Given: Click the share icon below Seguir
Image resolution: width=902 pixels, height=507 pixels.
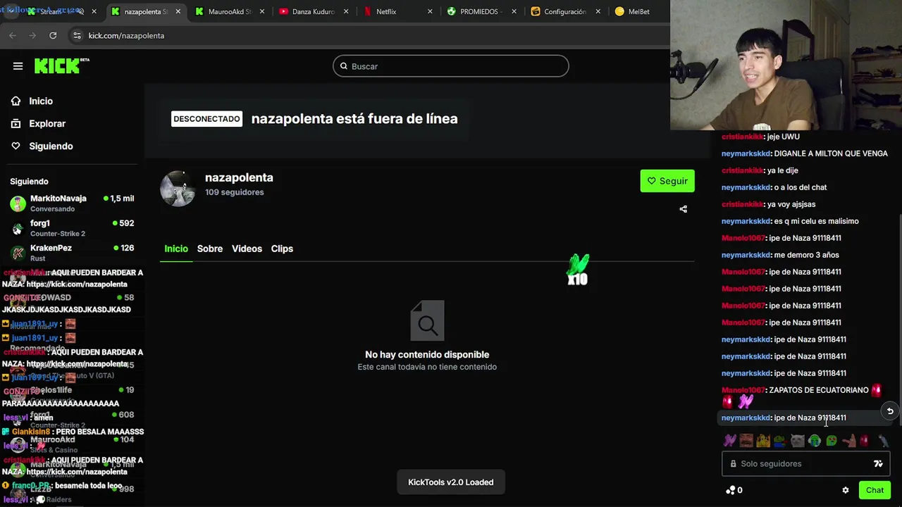Looking at the screenshot, I should (683, 209).
